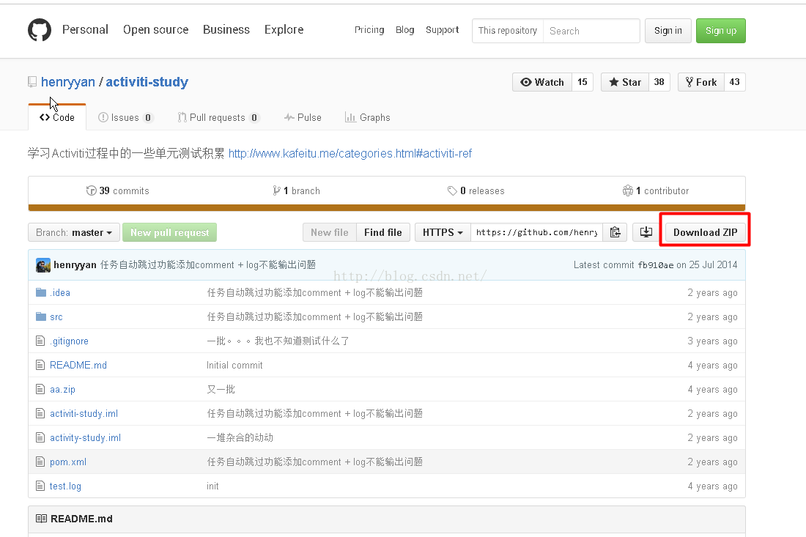Viewport: 806px width, 537px height.
Task: Click the file icon beside activiti-study.iml
Action: 40,413
